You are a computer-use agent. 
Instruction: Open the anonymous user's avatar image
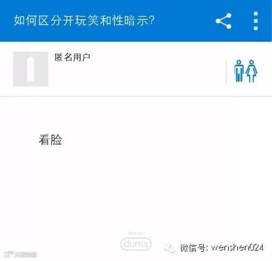pos(31,69)
